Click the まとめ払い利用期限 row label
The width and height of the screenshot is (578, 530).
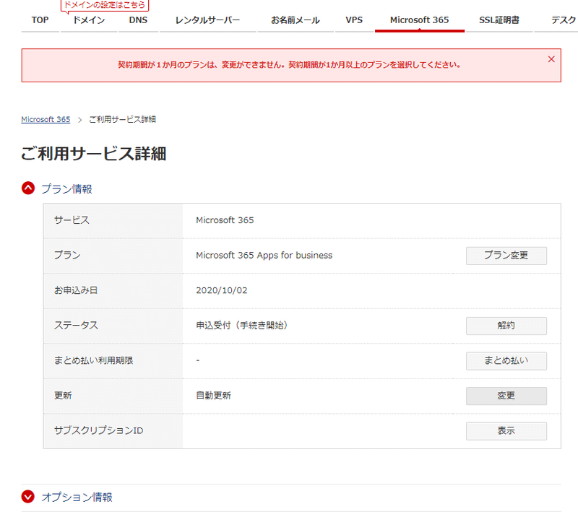coord(94,360)
